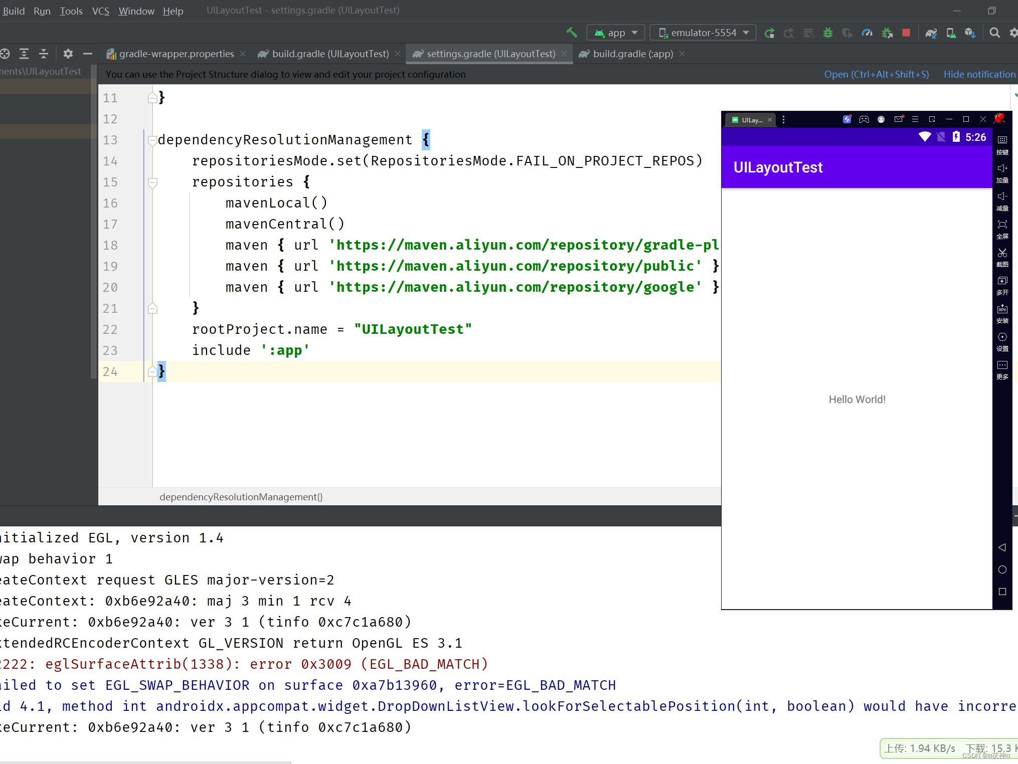
Task: Click the mavenLocal() code line
Action: point(276,203)
